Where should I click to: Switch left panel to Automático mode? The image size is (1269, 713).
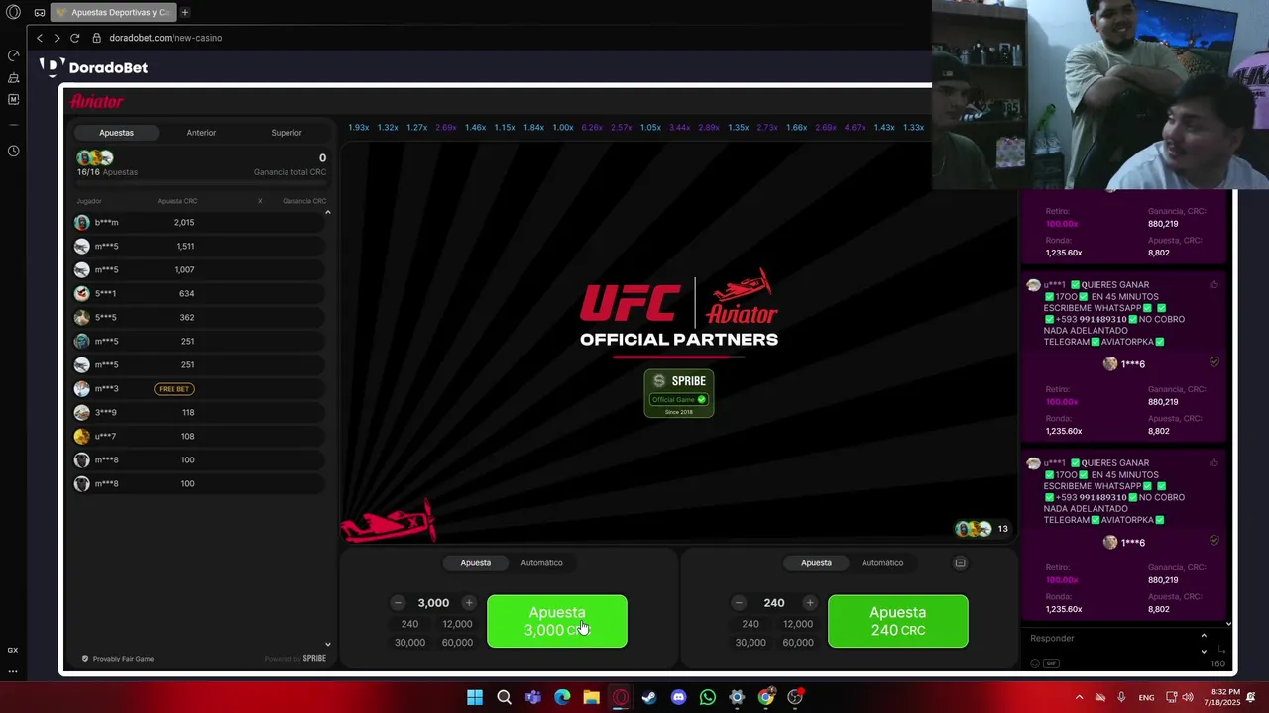click(x=541, y=562)
